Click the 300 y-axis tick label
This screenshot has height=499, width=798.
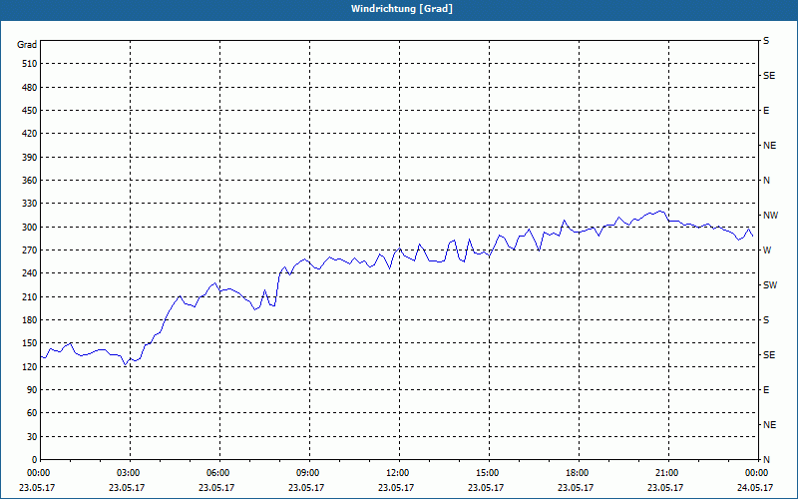(x=30, y=228)
